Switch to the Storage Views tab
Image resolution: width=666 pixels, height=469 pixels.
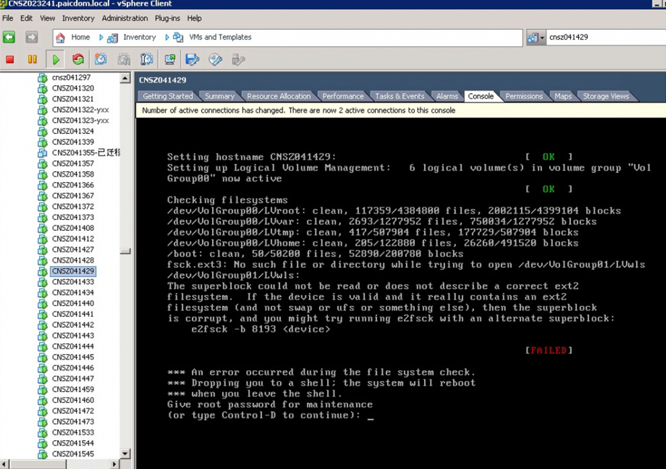point(606,96)
